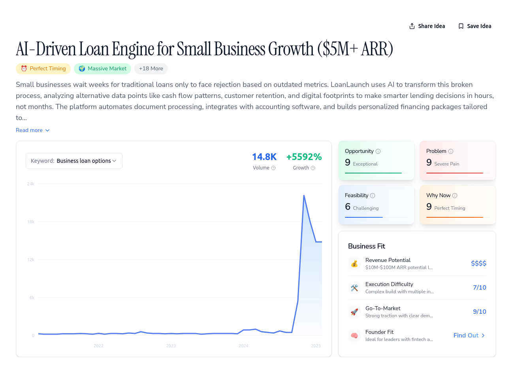This screenshot has height=373, width=512.
Task: Click the info icon next to Problem
Action: point(451,151)
